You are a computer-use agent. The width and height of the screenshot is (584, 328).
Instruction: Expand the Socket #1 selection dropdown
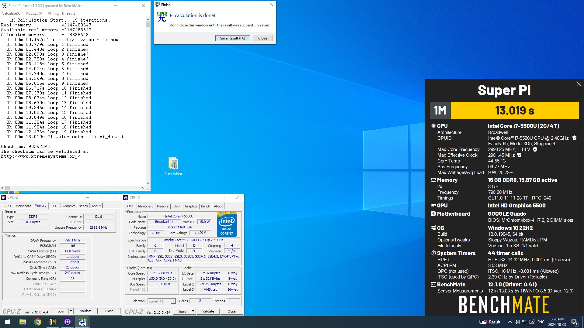(x=173, y=301)
